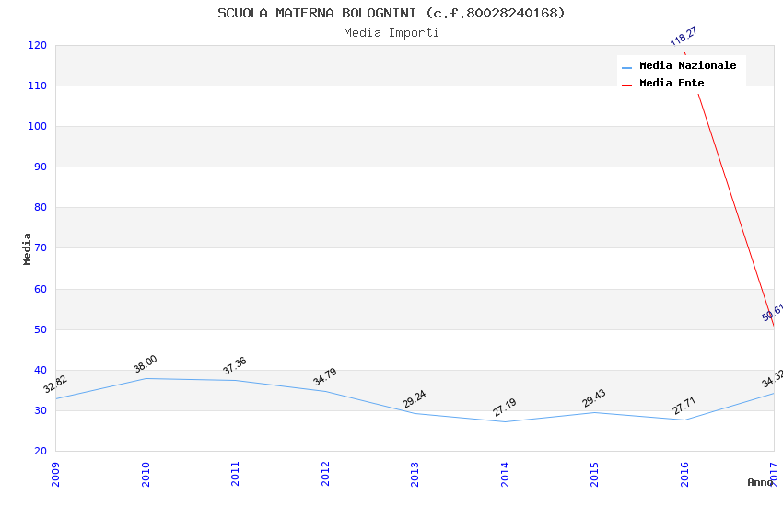783x506 pixels.
Task: Click the 100 y-axis tick label
Action: tap(38, 126)
